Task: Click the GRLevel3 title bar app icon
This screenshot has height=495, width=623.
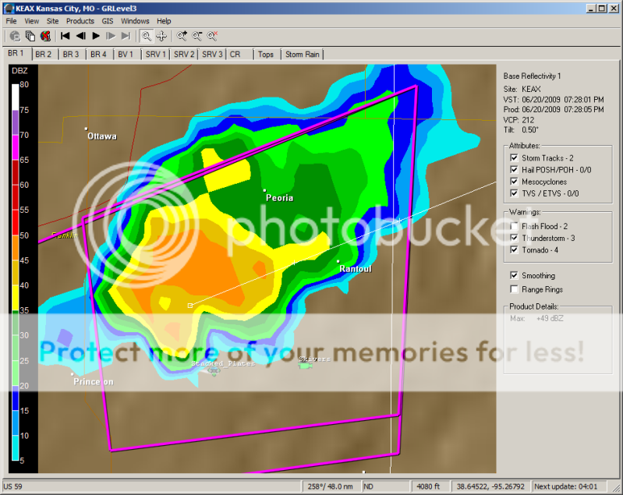Action: coord(9,9)
